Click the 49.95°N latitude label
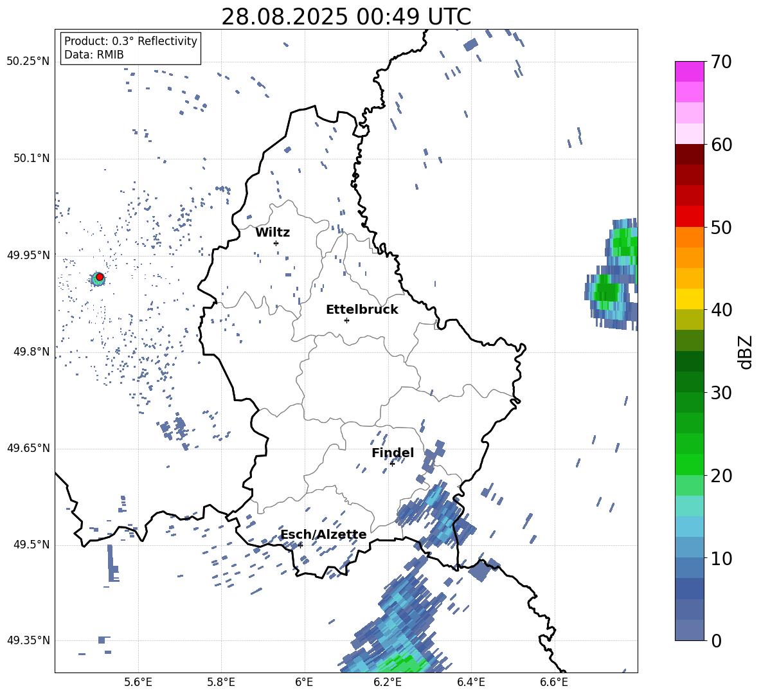Screen dimensions: 761x695 [28, 255]
